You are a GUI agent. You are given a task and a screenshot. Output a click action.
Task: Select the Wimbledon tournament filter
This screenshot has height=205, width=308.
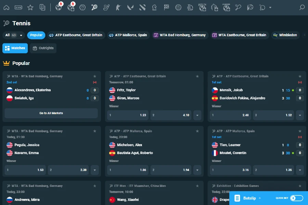click(285, 35)
